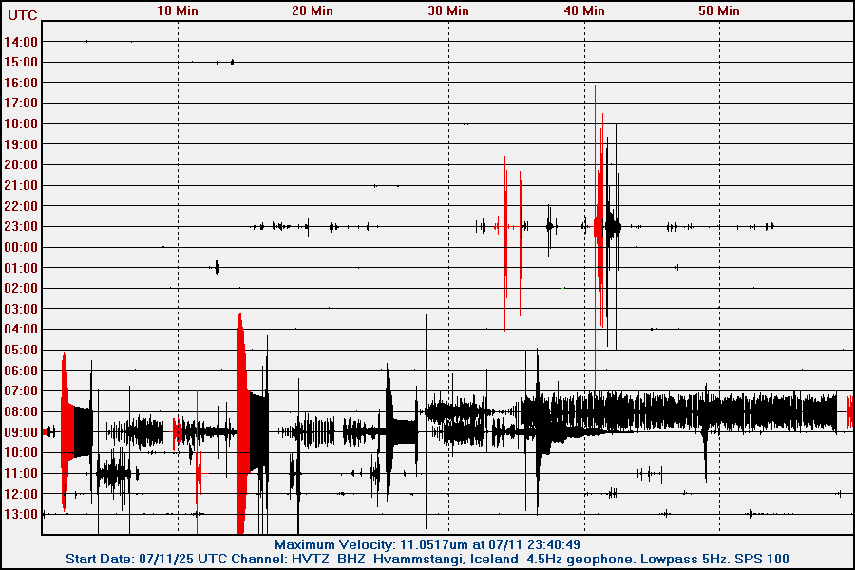This screenshot has width=855, height=570.
Task: Select the 04:00 hour row label
Action: (x=21, y=329)
